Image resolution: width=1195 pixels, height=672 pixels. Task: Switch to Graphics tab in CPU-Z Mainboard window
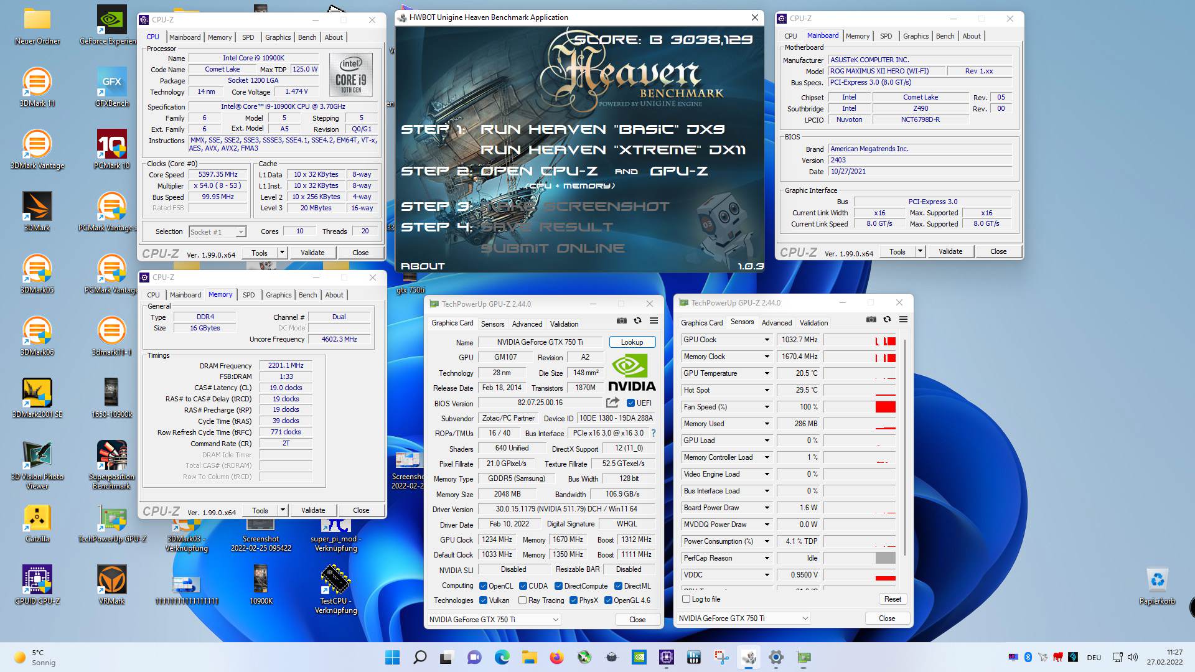[916, 36]
